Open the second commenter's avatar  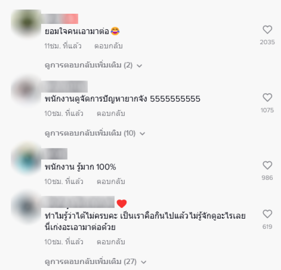[x=26, y=90]
